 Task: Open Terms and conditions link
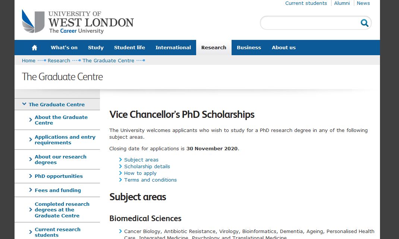150,180
